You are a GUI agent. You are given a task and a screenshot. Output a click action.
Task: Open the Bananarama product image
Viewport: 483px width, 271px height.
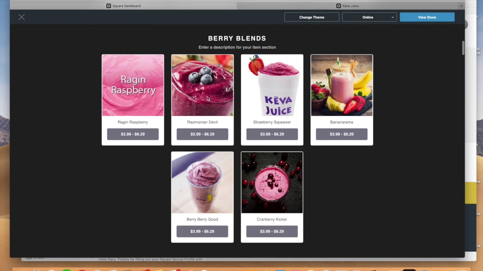point(341,85)
